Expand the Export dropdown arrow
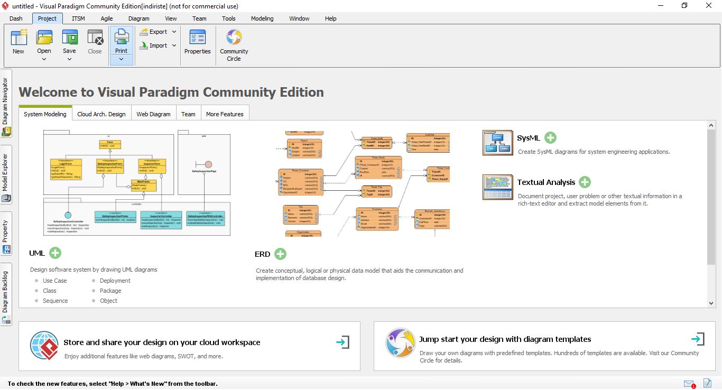This screenshot has height=390, width=722. [x=174, y=32]
